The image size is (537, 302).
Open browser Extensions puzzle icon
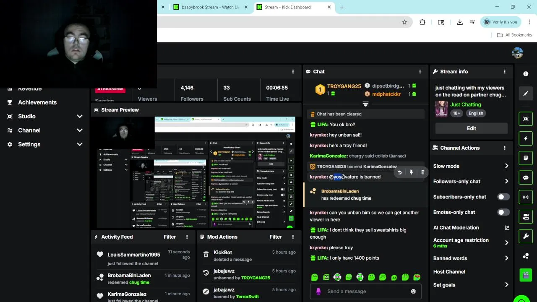pos(422,22)
